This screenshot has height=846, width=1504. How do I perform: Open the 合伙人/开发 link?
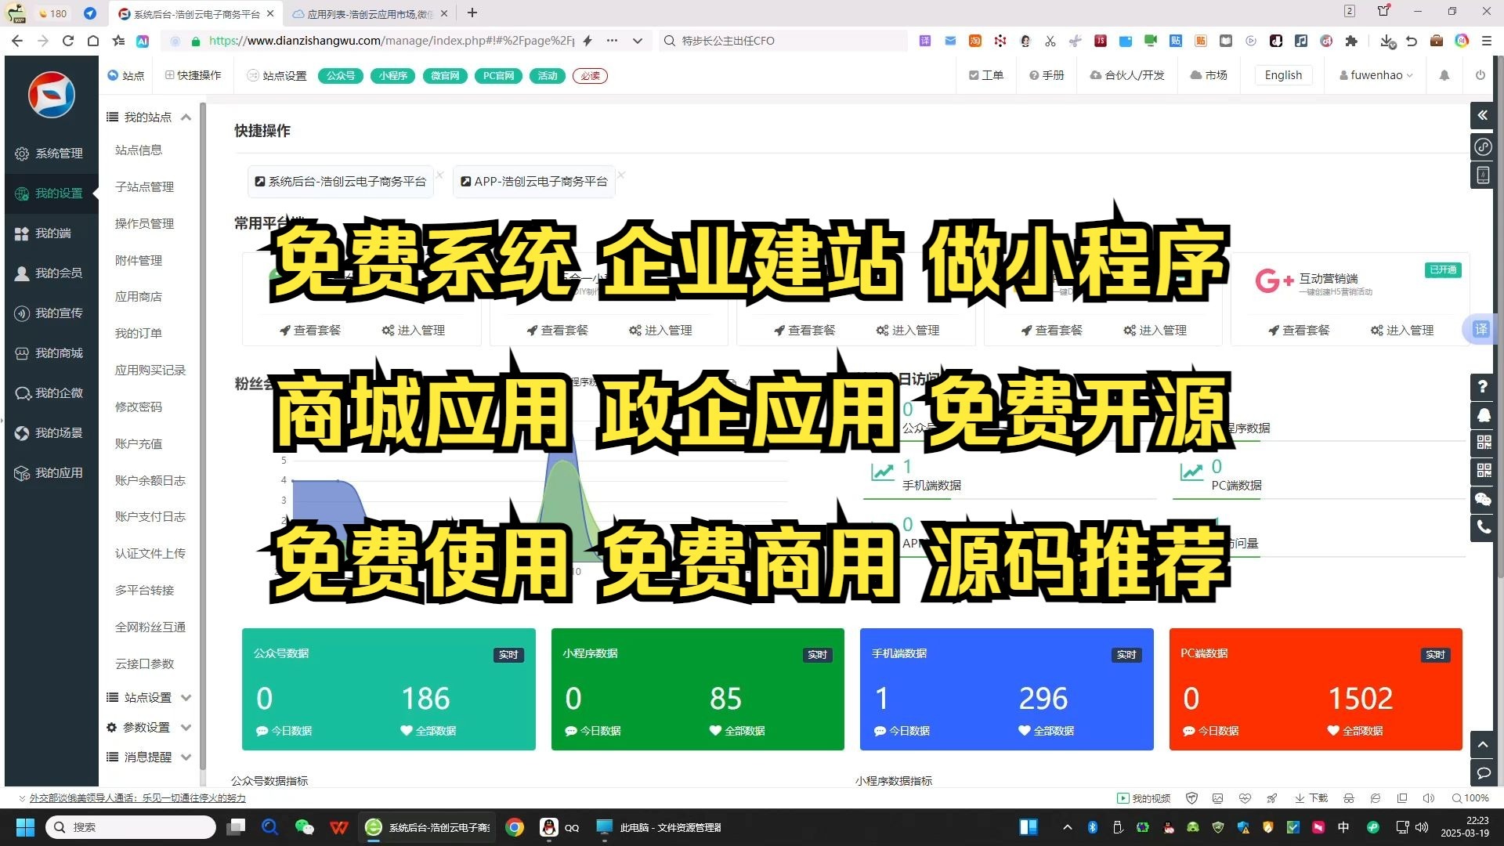[x=1127, y=75]
